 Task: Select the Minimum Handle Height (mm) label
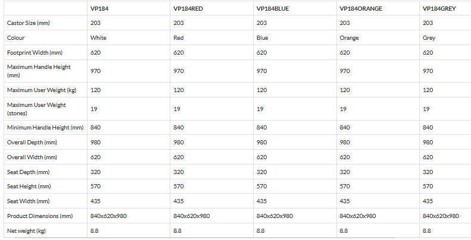click(x=45, y=128)
